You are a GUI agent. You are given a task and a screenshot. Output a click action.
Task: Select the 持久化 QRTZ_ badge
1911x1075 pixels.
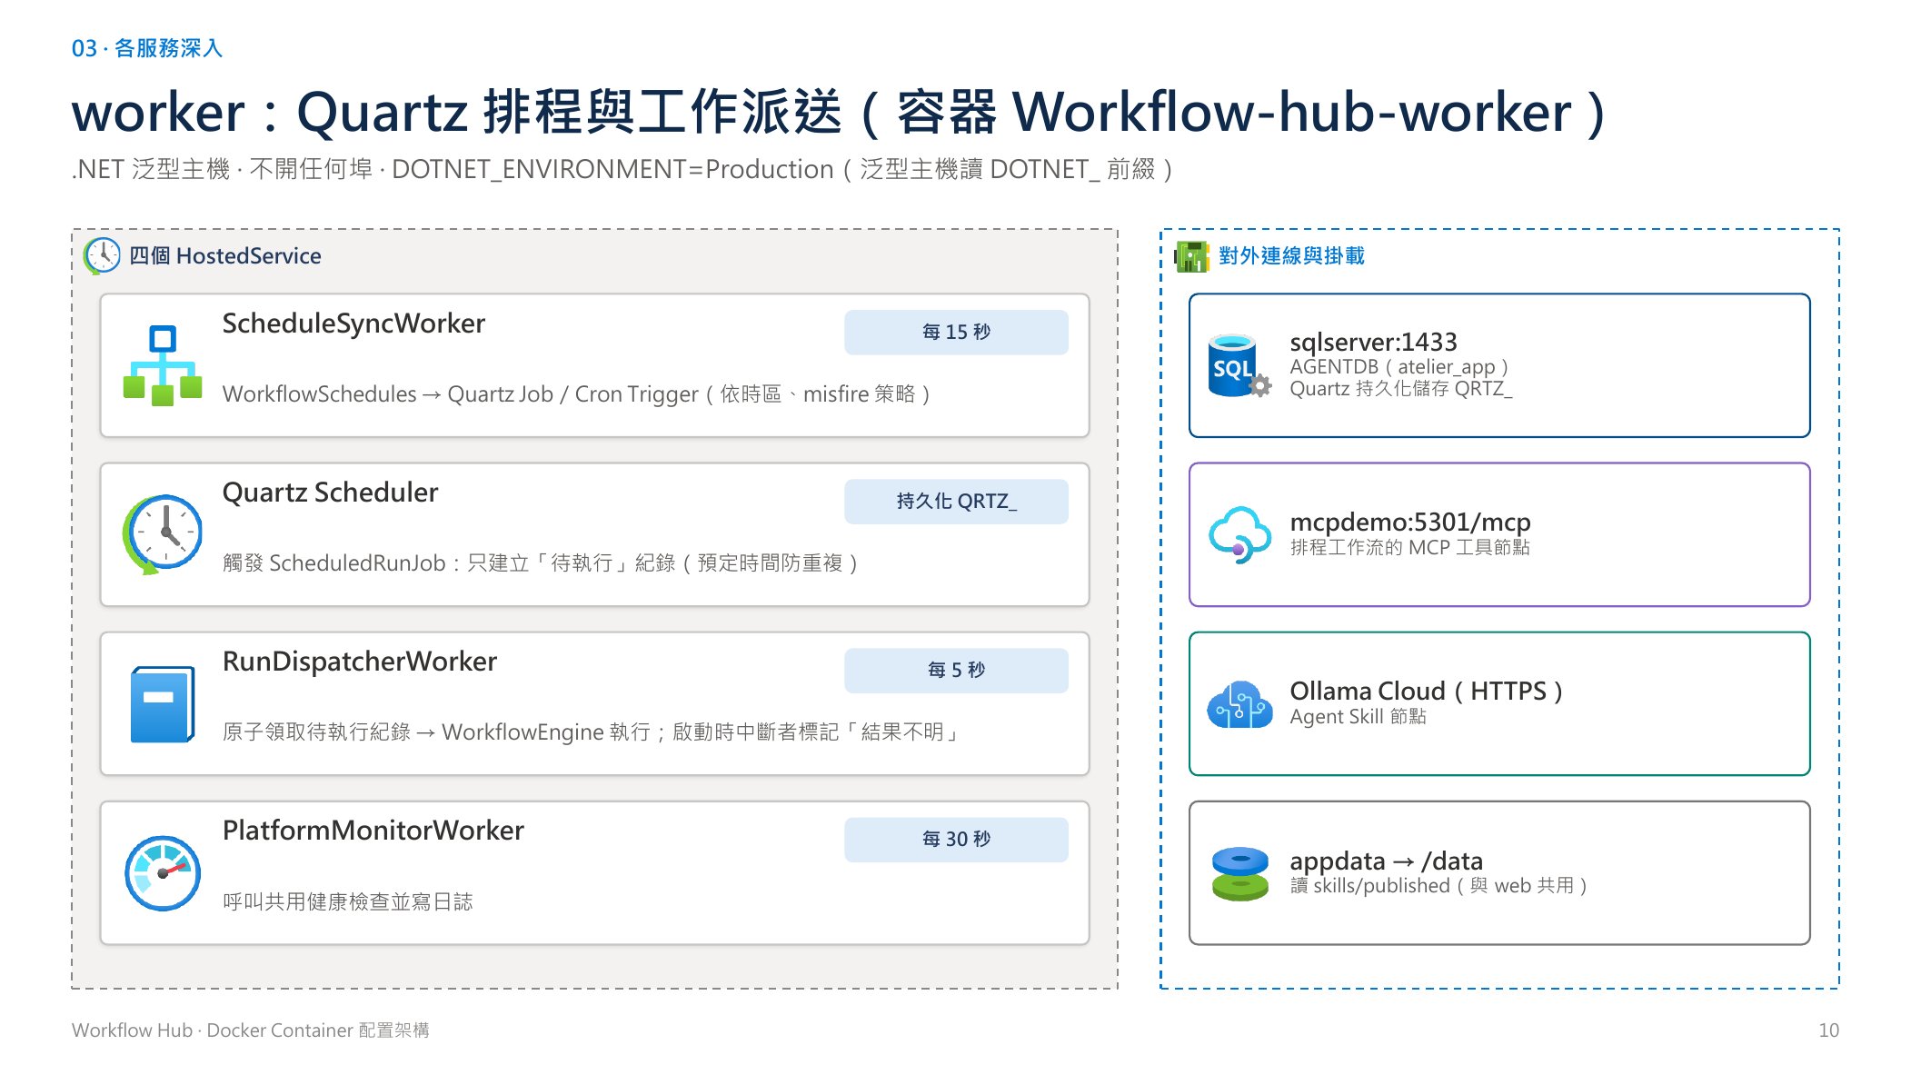[956, 502]
